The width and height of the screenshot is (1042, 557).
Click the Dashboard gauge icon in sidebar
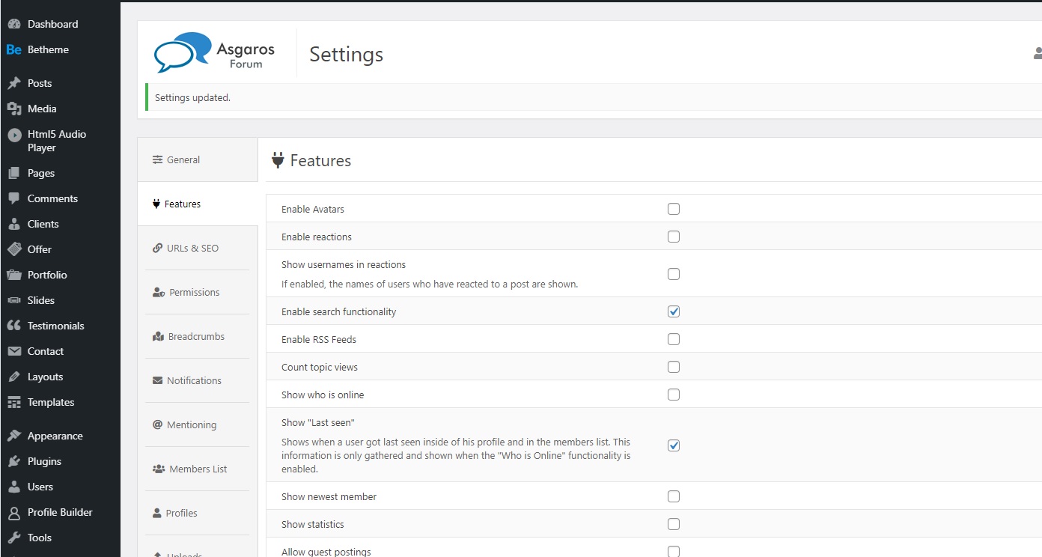tap(14, 24)
